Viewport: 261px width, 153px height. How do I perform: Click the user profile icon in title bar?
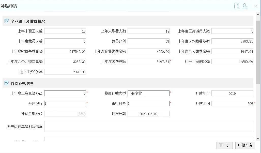click(x=244, y=6)
